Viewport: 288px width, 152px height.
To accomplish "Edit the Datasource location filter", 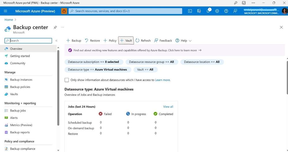I will point(202,62).
